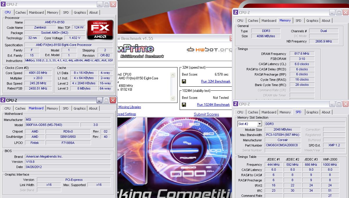This screenshot has height=198, width=349.
Task: Click the Submit Scores link
Action: (206, 114)
